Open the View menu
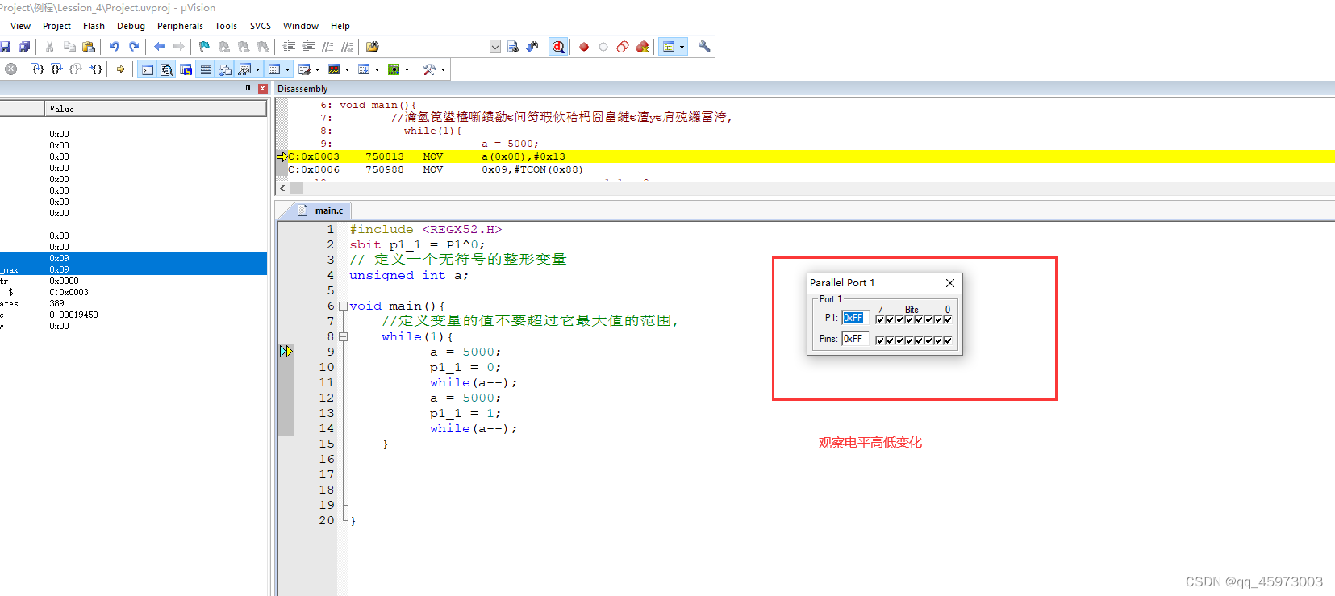Viewport: 1335px width, 596px height. (20, 26)
